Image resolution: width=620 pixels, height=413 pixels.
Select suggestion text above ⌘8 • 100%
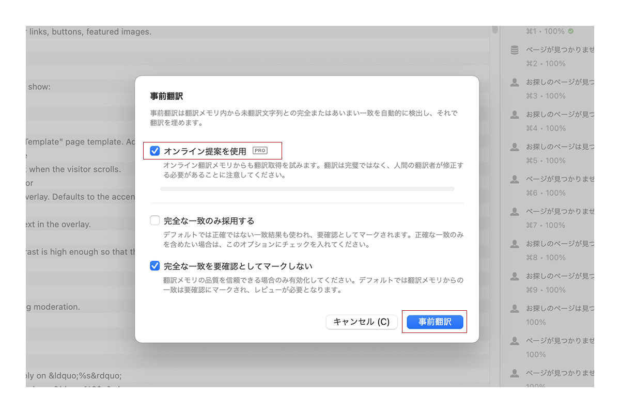560,244
